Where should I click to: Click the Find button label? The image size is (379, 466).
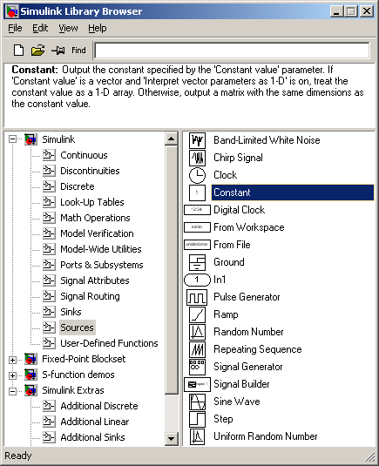click(78, 51)
